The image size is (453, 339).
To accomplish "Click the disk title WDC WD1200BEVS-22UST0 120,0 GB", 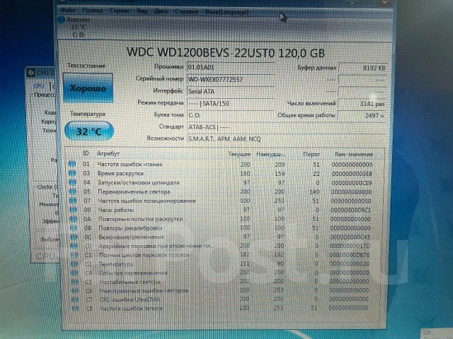I will [x=226, y=53].
